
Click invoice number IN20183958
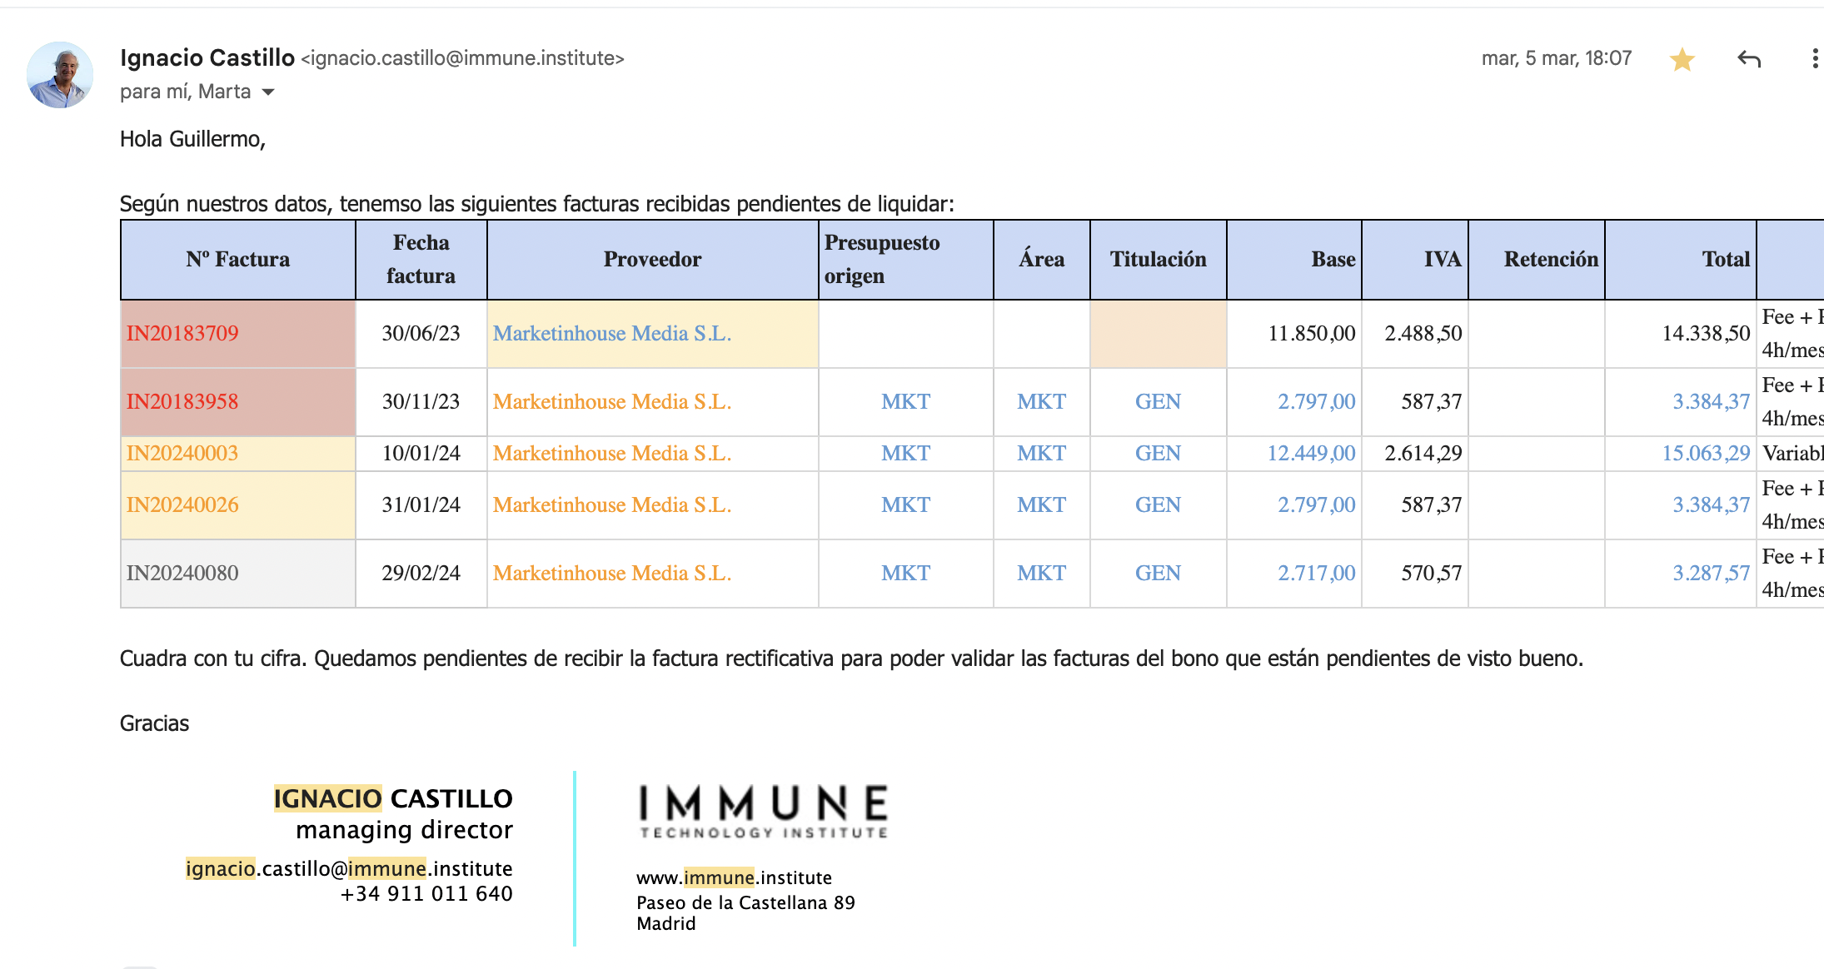click(x=182, y=401)
